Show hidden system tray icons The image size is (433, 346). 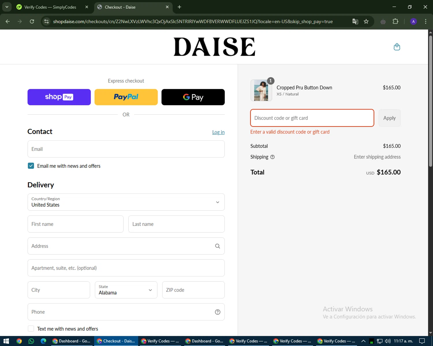click(x=363, y=341)
